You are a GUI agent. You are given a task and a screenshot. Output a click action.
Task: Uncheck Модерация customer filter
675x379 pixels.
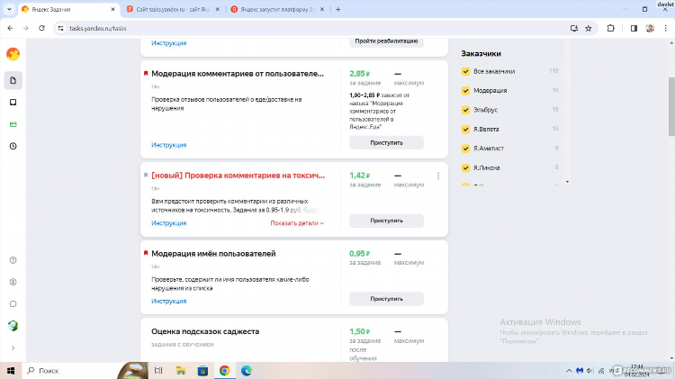(x=465, y=91)
